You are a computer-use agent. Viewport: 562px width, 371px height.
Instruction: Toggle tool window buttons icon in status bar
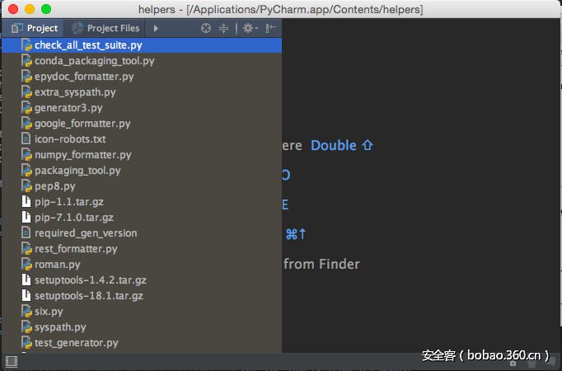(11, 362)
